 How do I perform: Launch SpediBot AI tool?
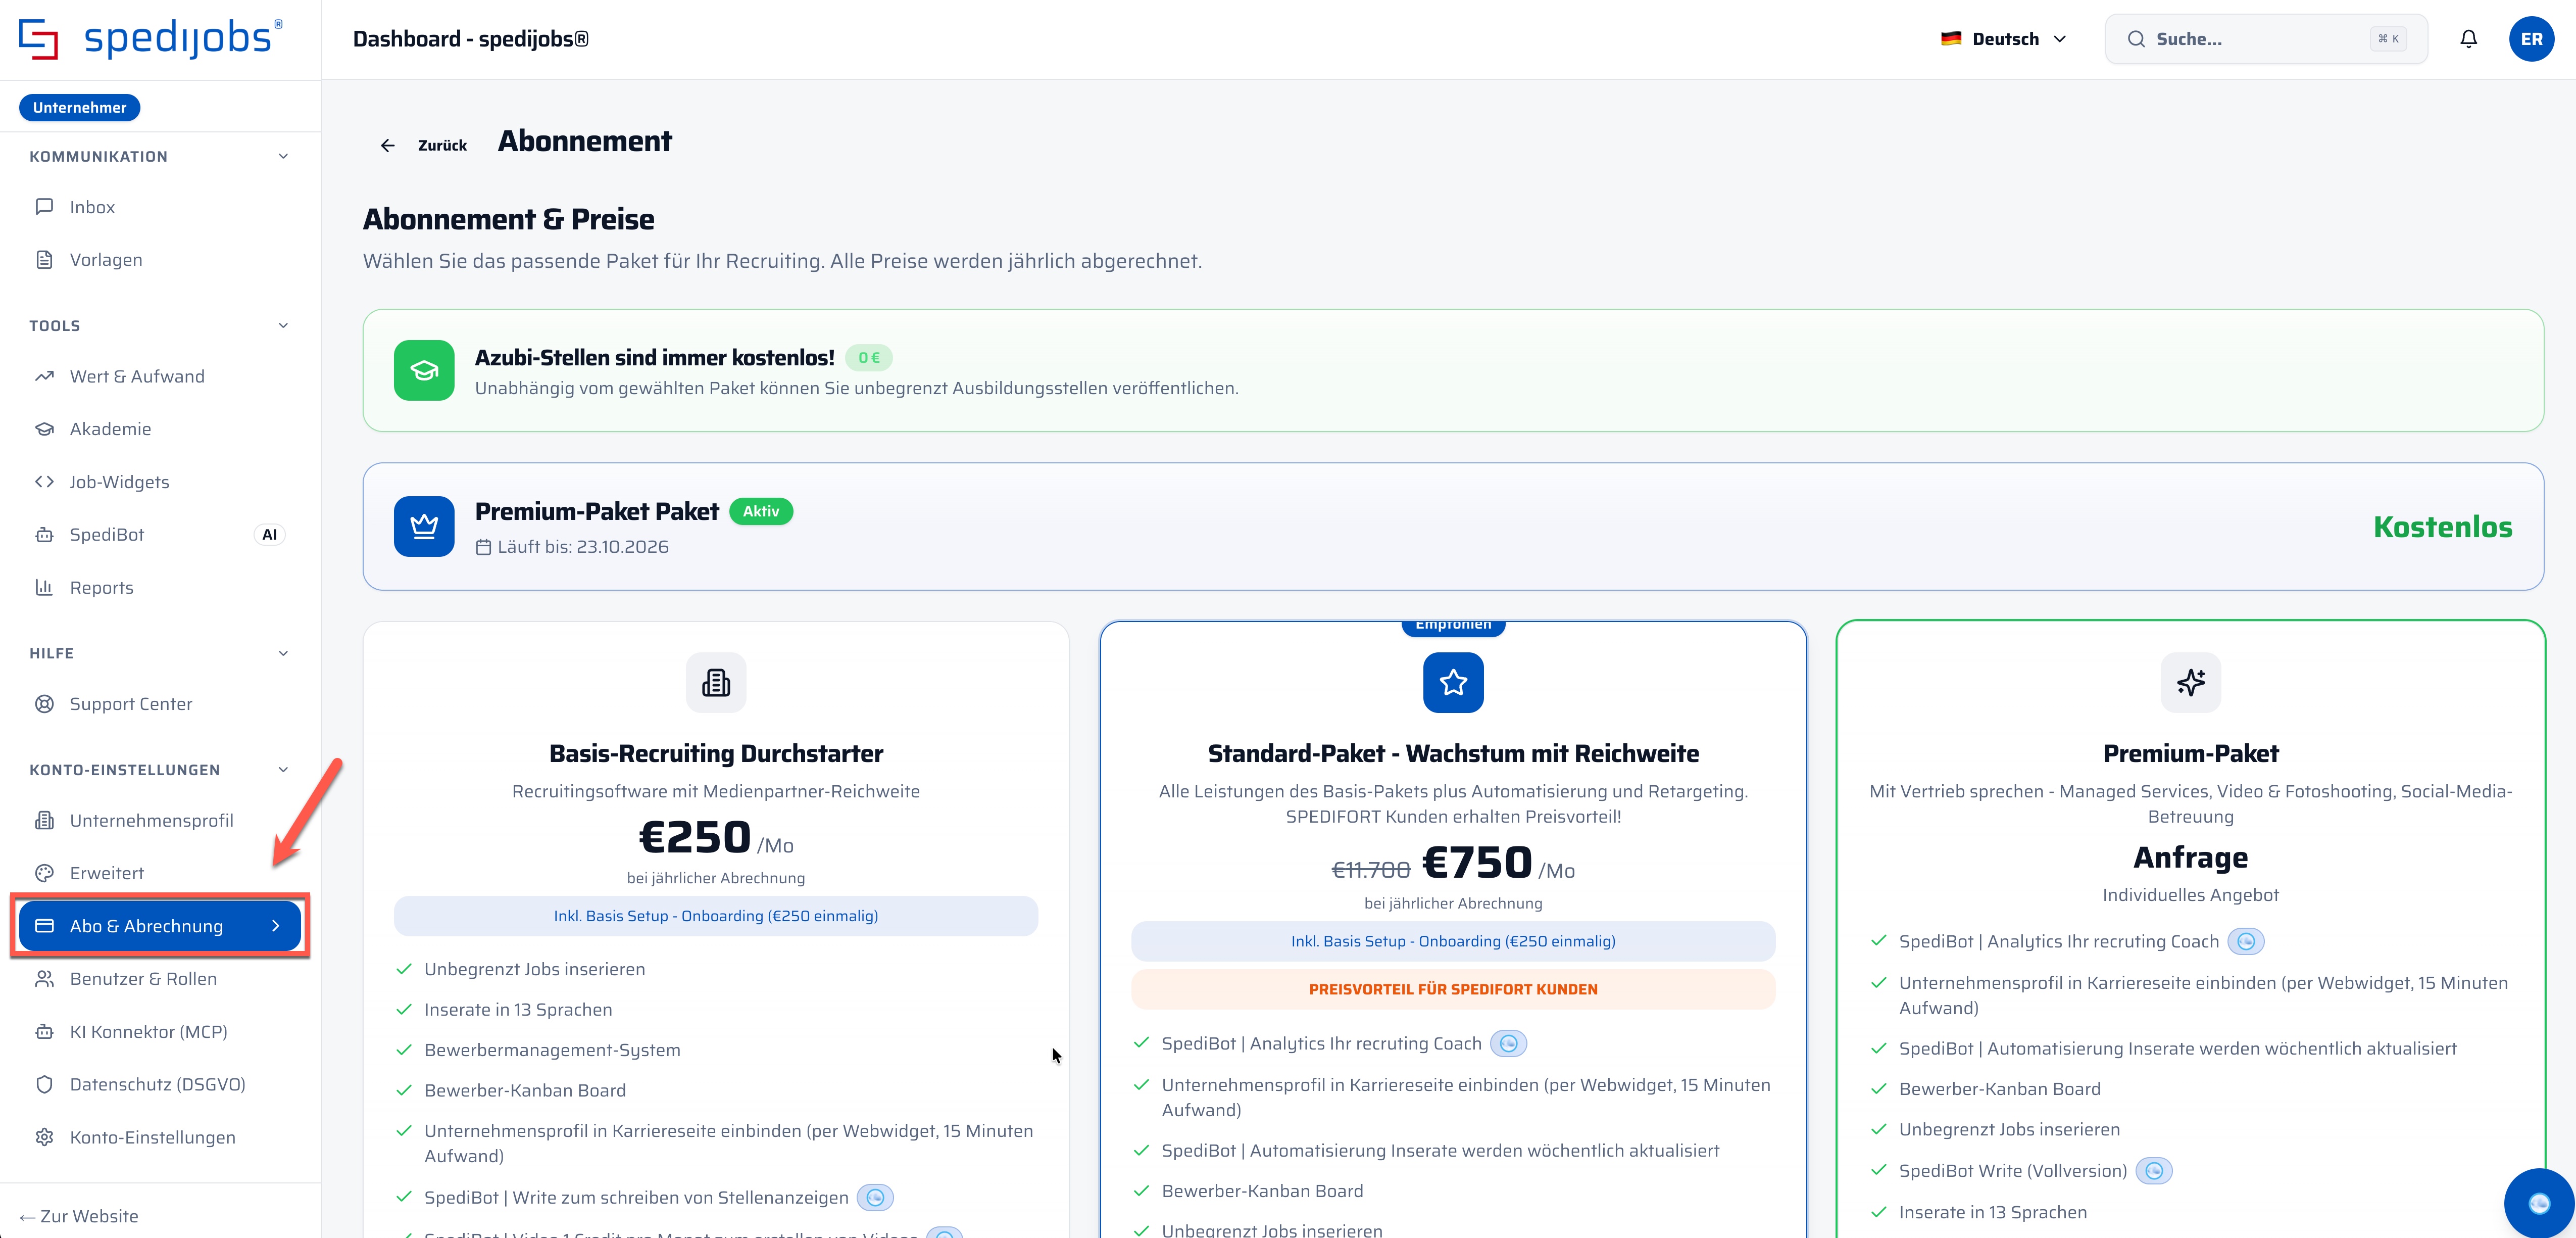[x=160, y=535]
